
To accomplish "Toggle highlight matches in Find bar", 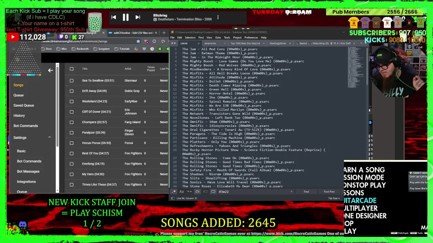I will pyautogui.click(x=213, y=192).
